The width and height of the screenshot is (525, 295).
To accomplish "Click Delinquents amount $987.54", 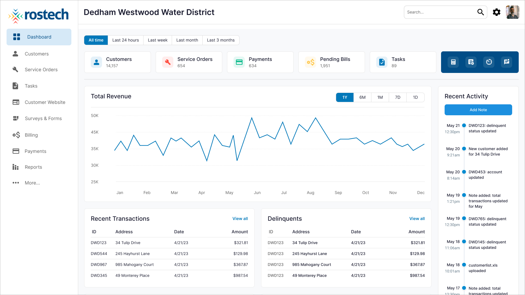I will click(417, 276).
